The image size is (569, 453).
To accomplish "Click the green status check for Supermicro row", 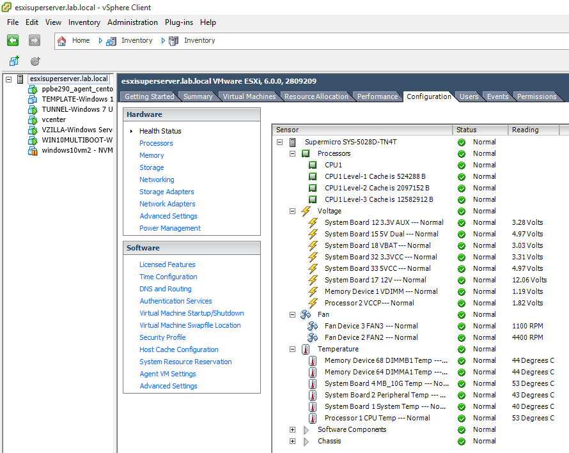I will pyautogui.click(x=462, y=142).
